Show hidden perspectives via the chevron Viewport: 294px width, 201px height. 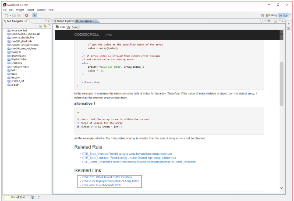point(290,14)
